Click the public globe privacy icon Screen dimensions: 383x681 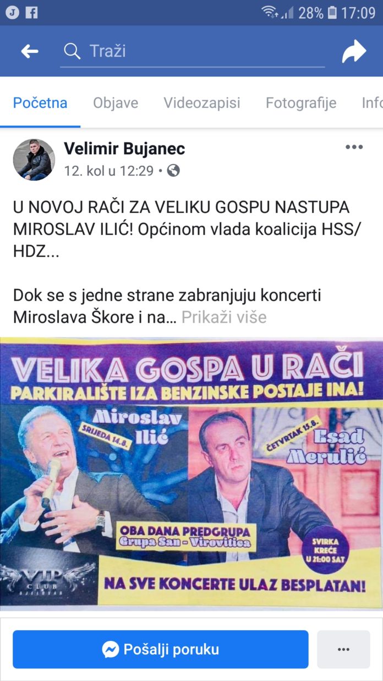(173, 171)
